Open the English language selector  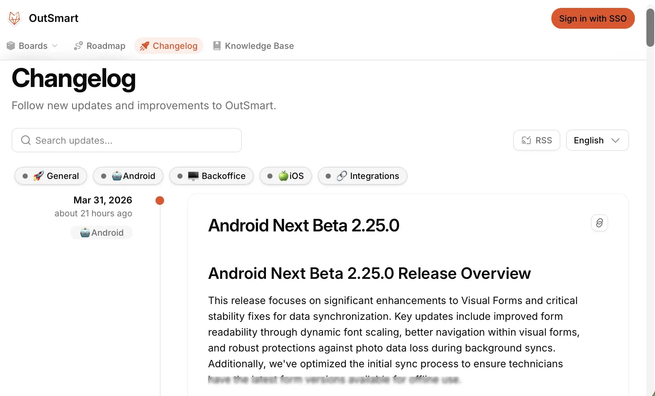597,140
